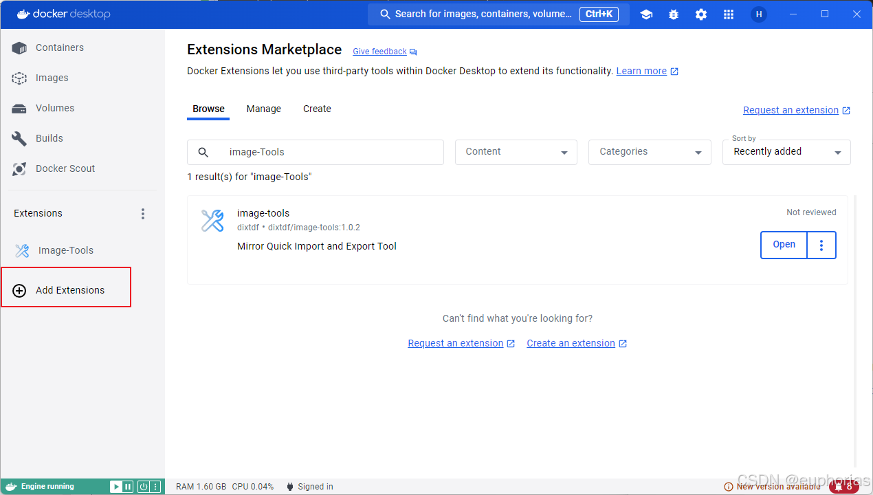Image resolution: width=873 pixels, height=495 pixels.
Task: Open the Extensions three-dot menu in sidebar
Action: [x=143, y=214]
